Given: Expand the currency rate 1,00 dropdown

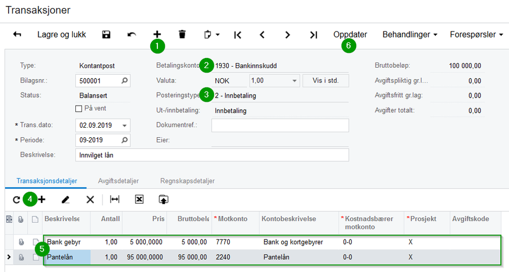Looking at the screenshot, I should pos(294,81).
